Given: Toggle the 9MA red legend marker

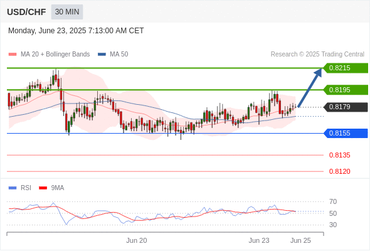Looking at the screenshot, I should pos(43,188).
